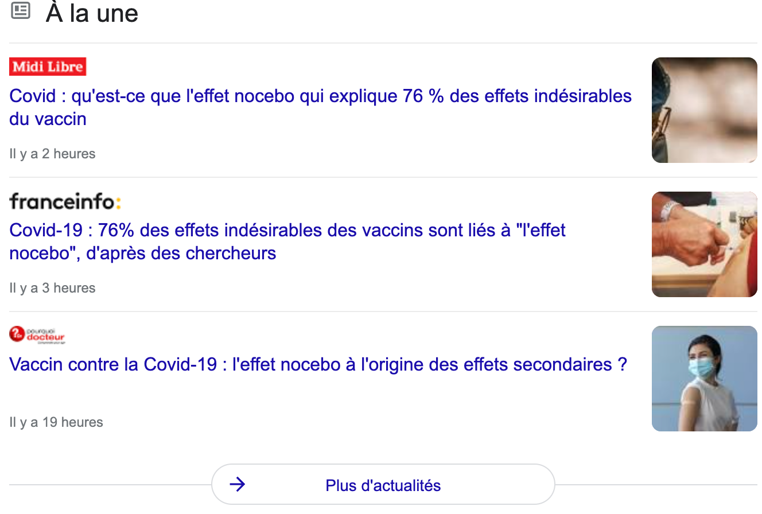Click the newspaper icon beside À la une
The image size is (762, 514).
pos(21,11)
